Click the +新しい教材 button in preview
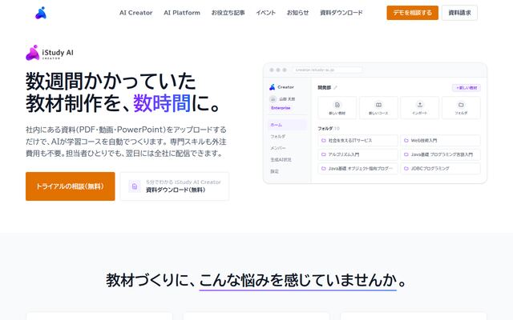513x320 pixels. pos(467,88)
